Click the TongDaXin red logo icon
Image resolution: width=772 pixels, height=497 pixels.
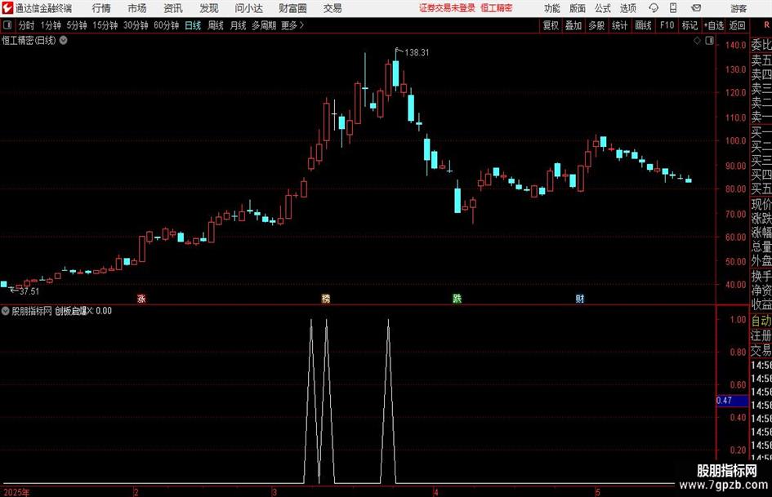pos(7,8)
